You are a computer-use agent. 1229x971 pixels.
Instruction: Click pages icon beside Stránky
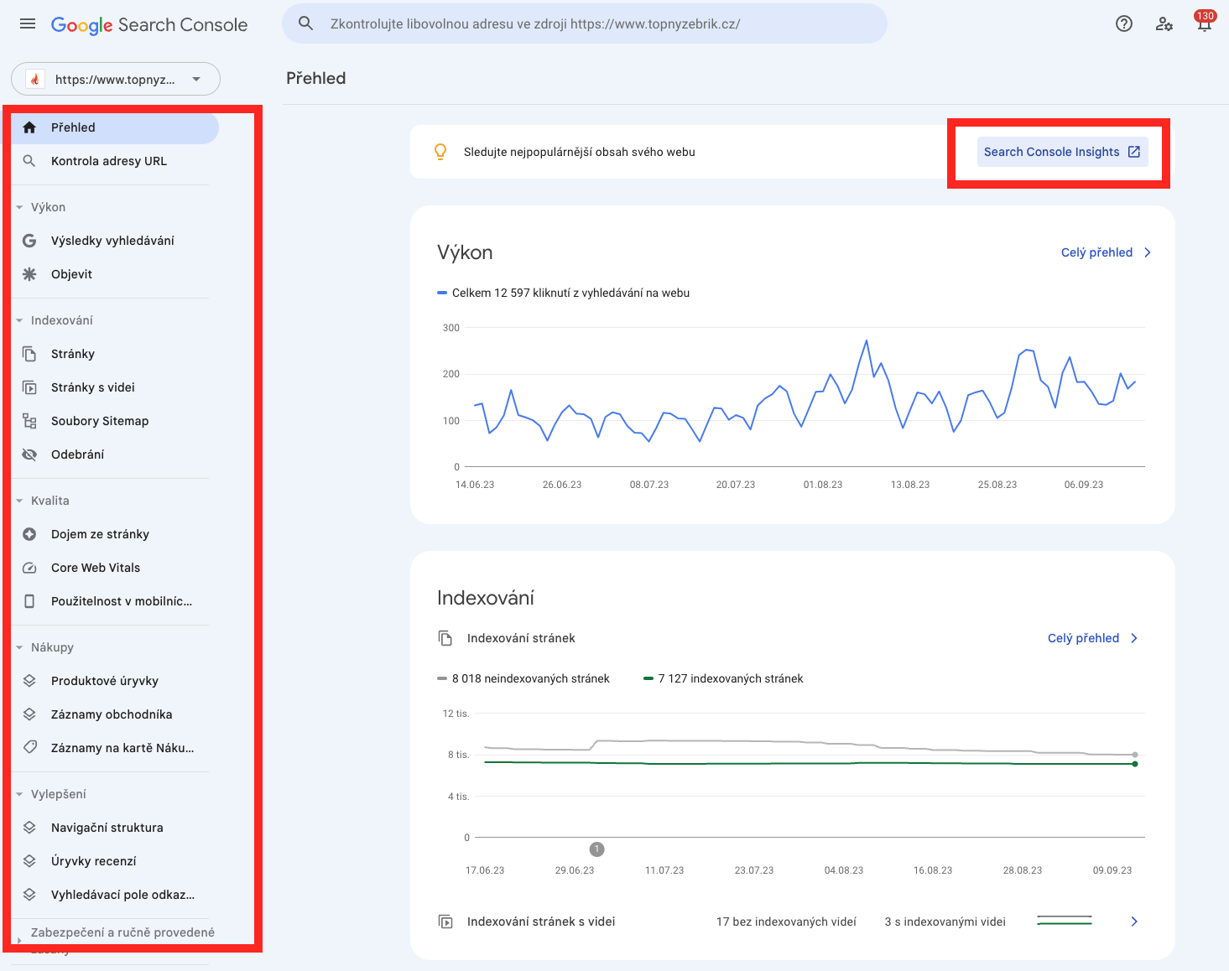pyautogui.click(x=29, y=354)
